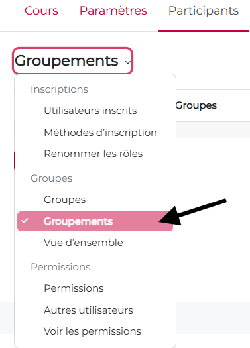Click the Groupes column header in table
This screenshot has width=250, height=348.
click(196, 105)
